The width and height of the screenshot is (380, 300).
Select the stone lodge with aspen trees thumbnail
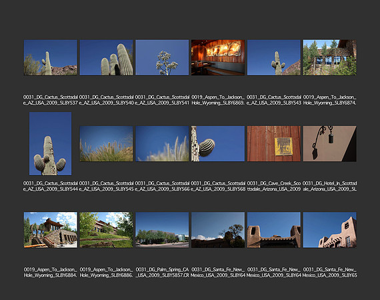pos(329,58)
